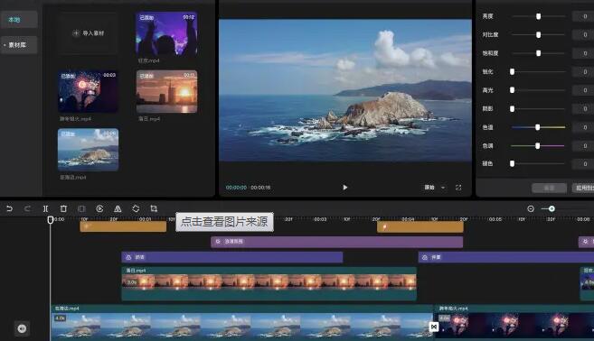Click the 色调 tint value field
Viewport: 594px width, 341px height.
coord(583,146)
